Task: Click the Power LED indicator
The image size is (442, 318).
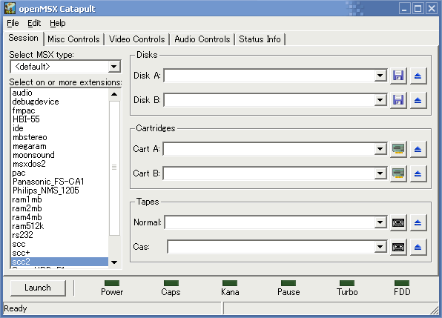Action: coord(112,283)
